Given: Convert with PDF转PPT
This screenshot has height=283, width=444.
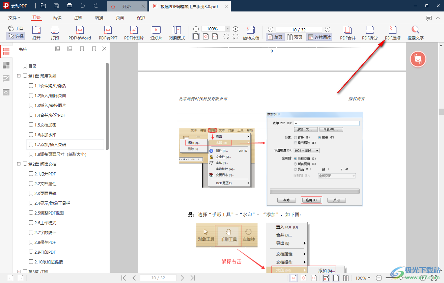Looking at the screenshot, I should coord(108,33).
